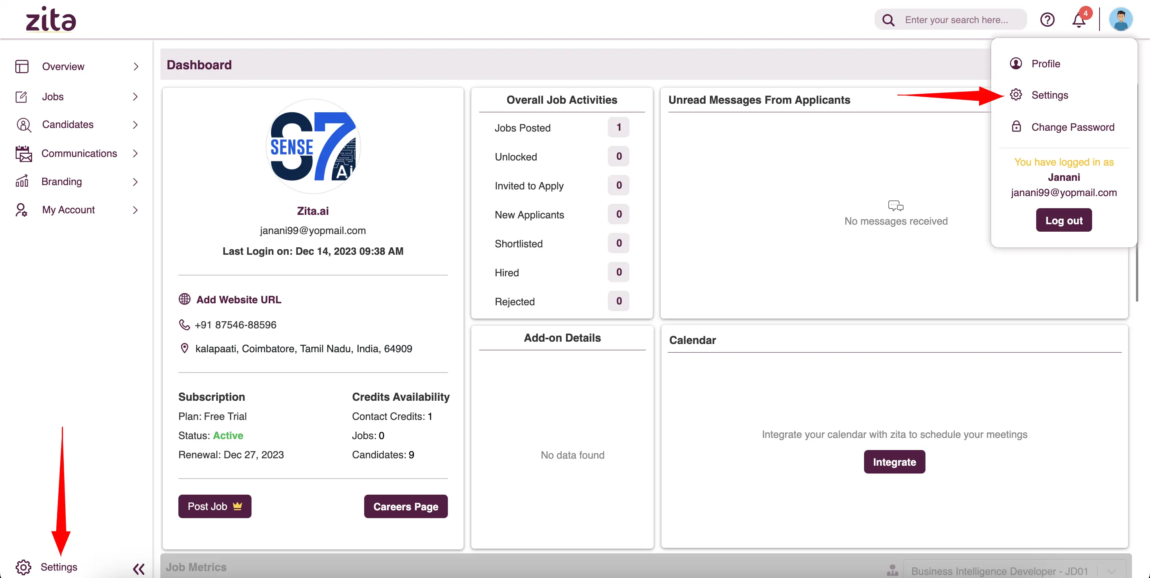Open the Careers Page button
1150x578 pixels.
[406, 506]
